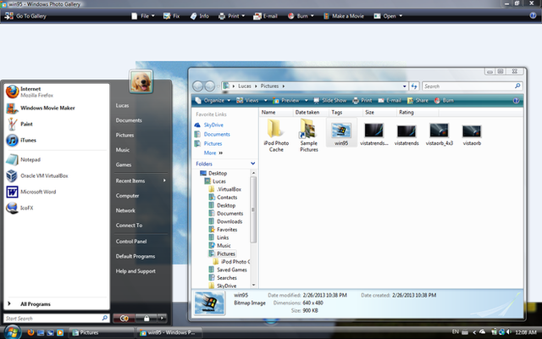Click Photo Gallery help icon
The image size is (542, 339).
(533, 15)
